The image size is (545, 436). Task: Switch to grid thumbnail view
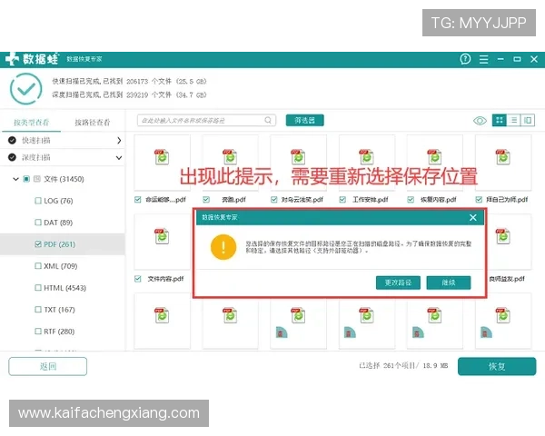(500, 120)
